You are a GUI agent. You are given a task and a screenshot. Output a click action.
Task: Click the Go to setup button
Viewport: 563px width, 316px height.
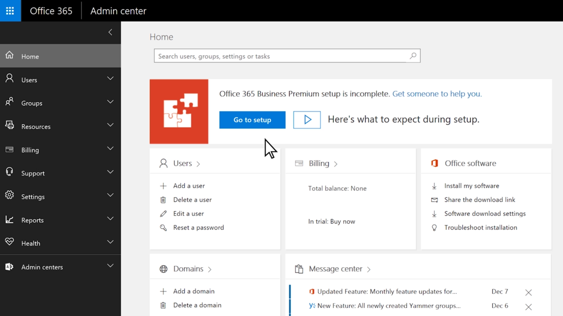pyautogui.click(x=252, y=120)
